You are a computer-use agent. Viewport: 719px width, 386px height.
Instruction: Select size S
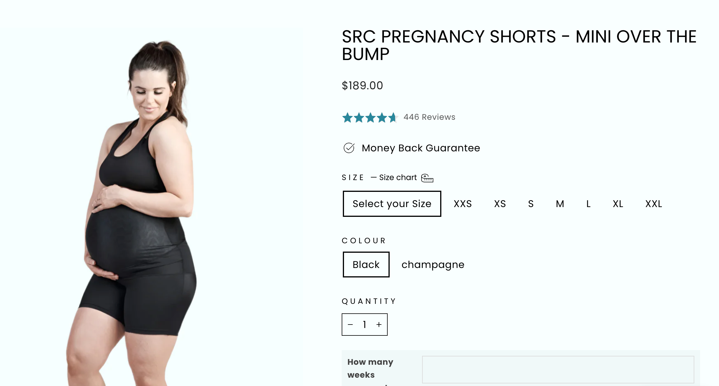click(x=531, y=204)
